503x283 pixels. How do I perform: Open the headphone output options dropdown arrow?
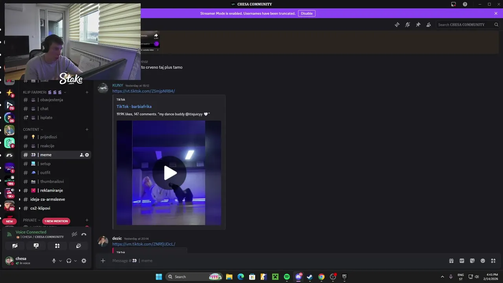75,261
